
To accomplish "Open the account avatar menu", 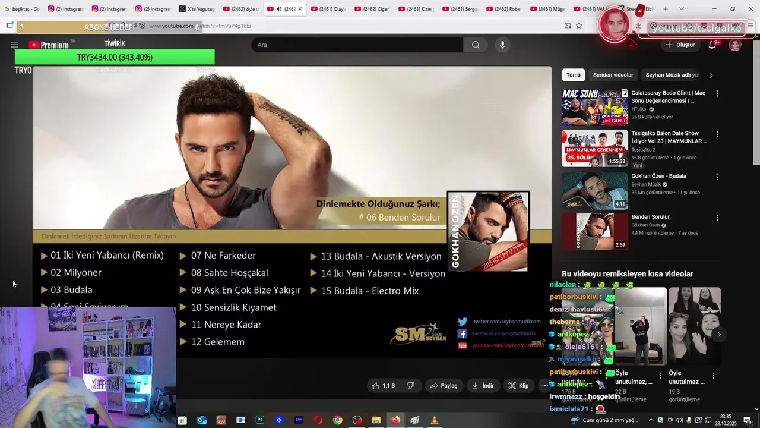I will point(735,45).
